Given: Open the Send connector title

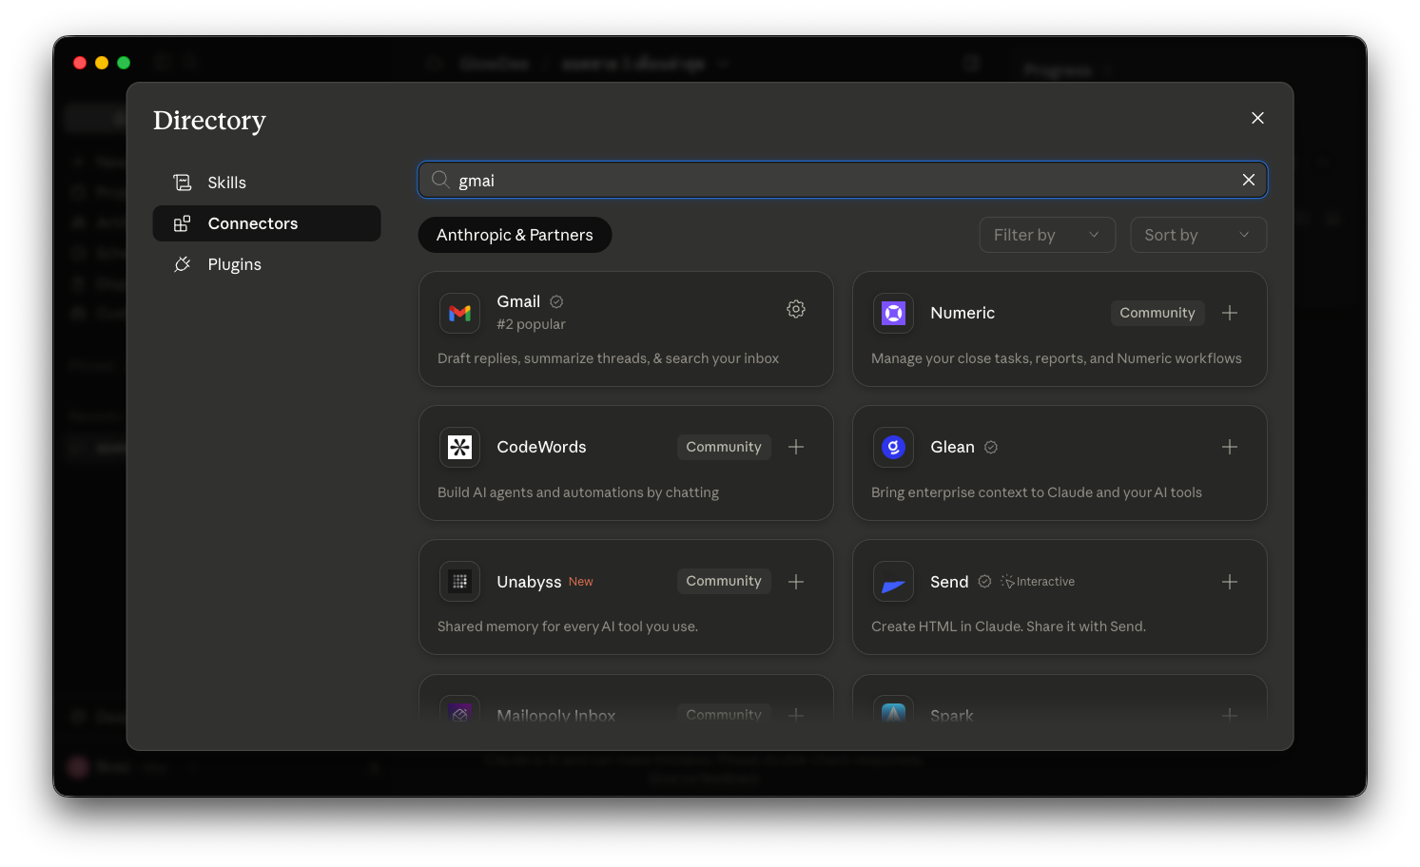Looking at the screenshot, I should click(x=949, y=582).
